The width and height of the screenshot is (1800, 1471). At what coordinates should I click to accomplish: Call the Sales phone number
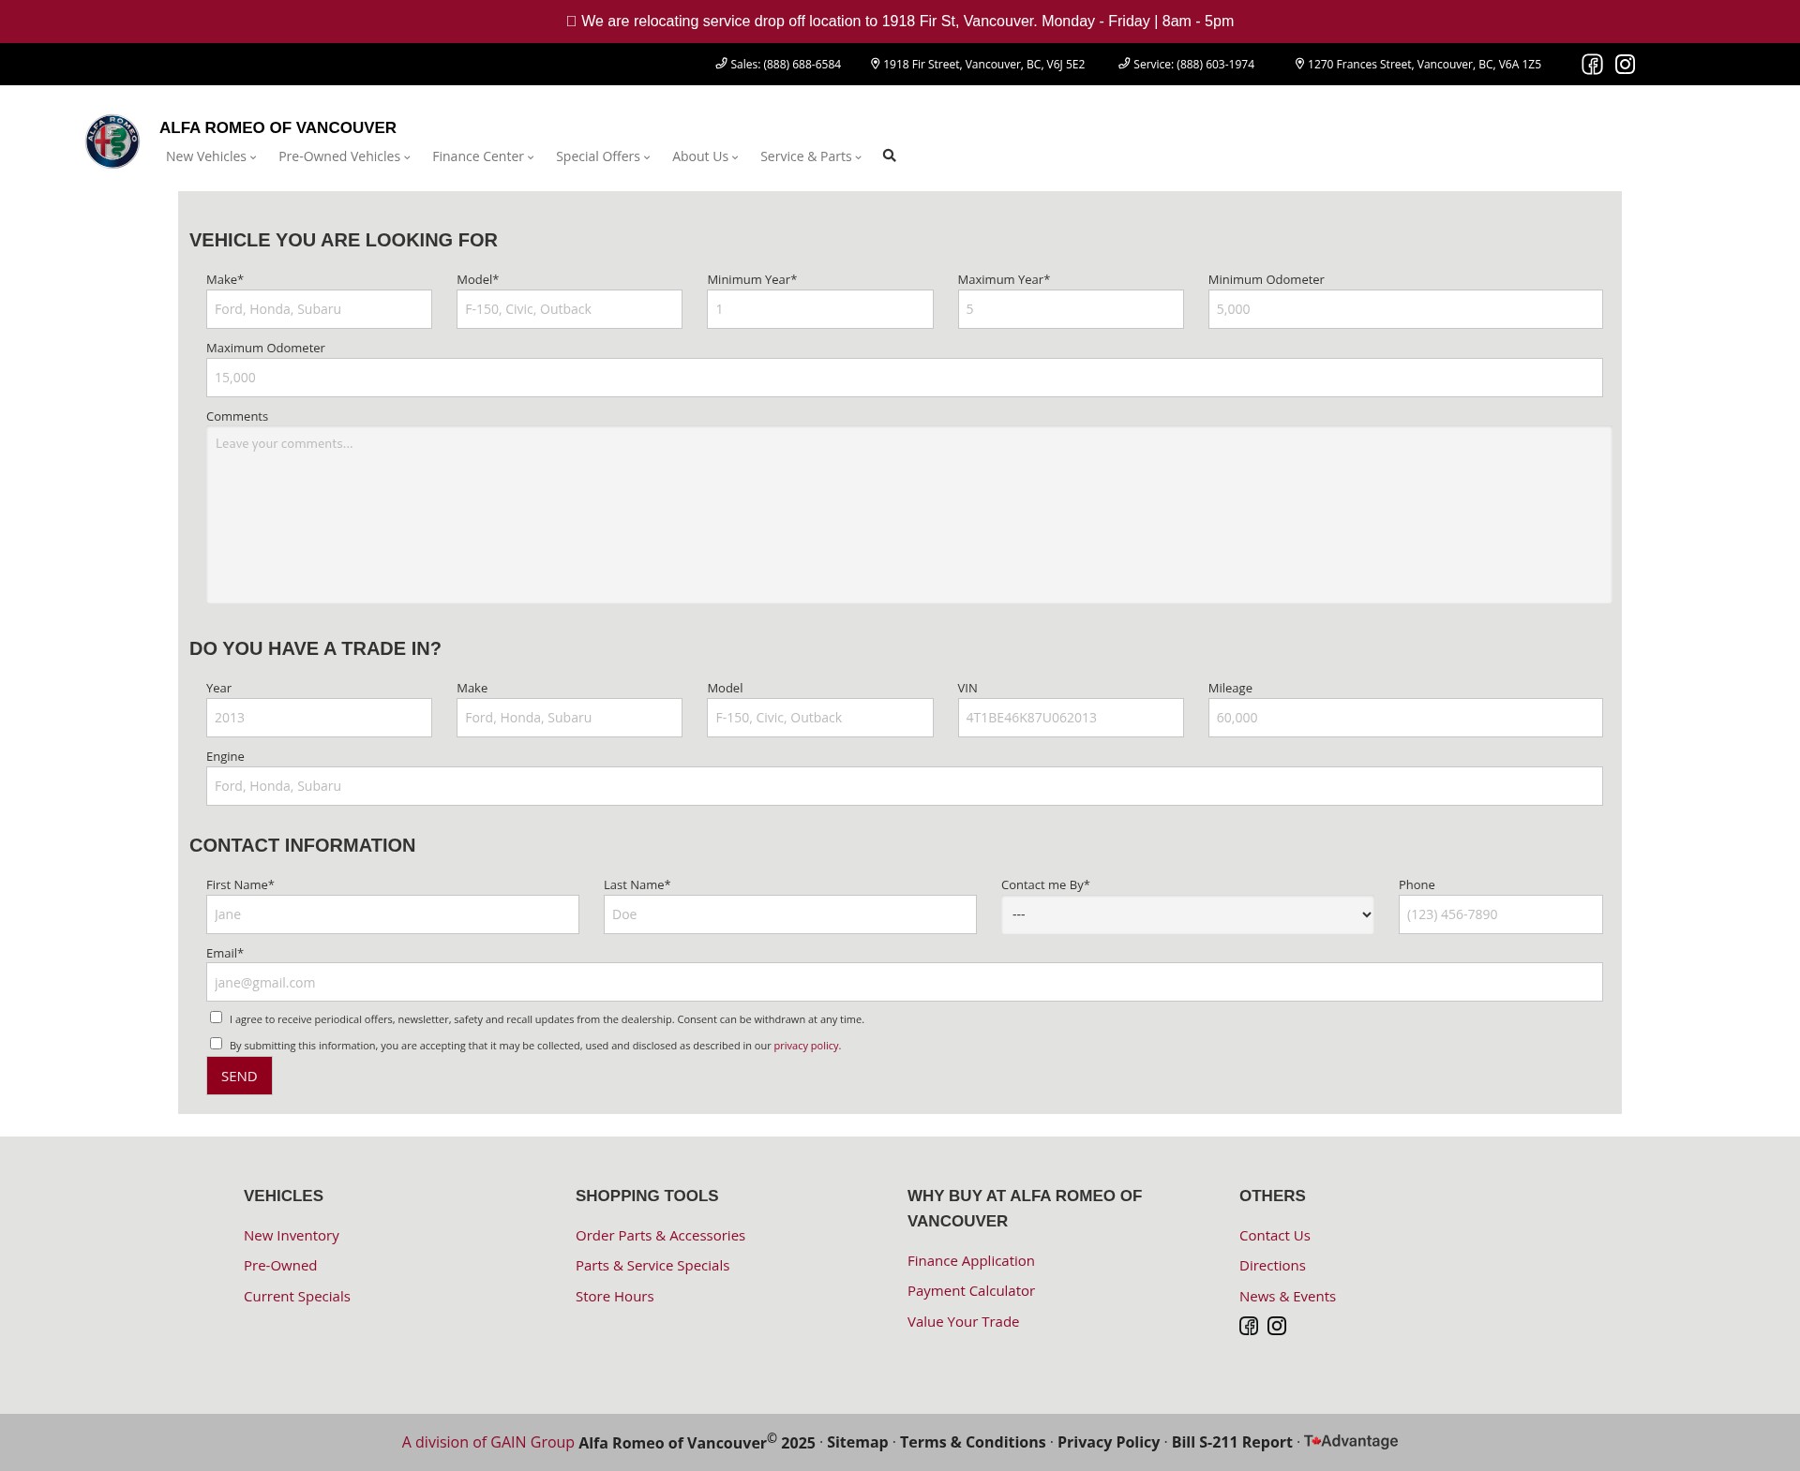coord(778,65)
